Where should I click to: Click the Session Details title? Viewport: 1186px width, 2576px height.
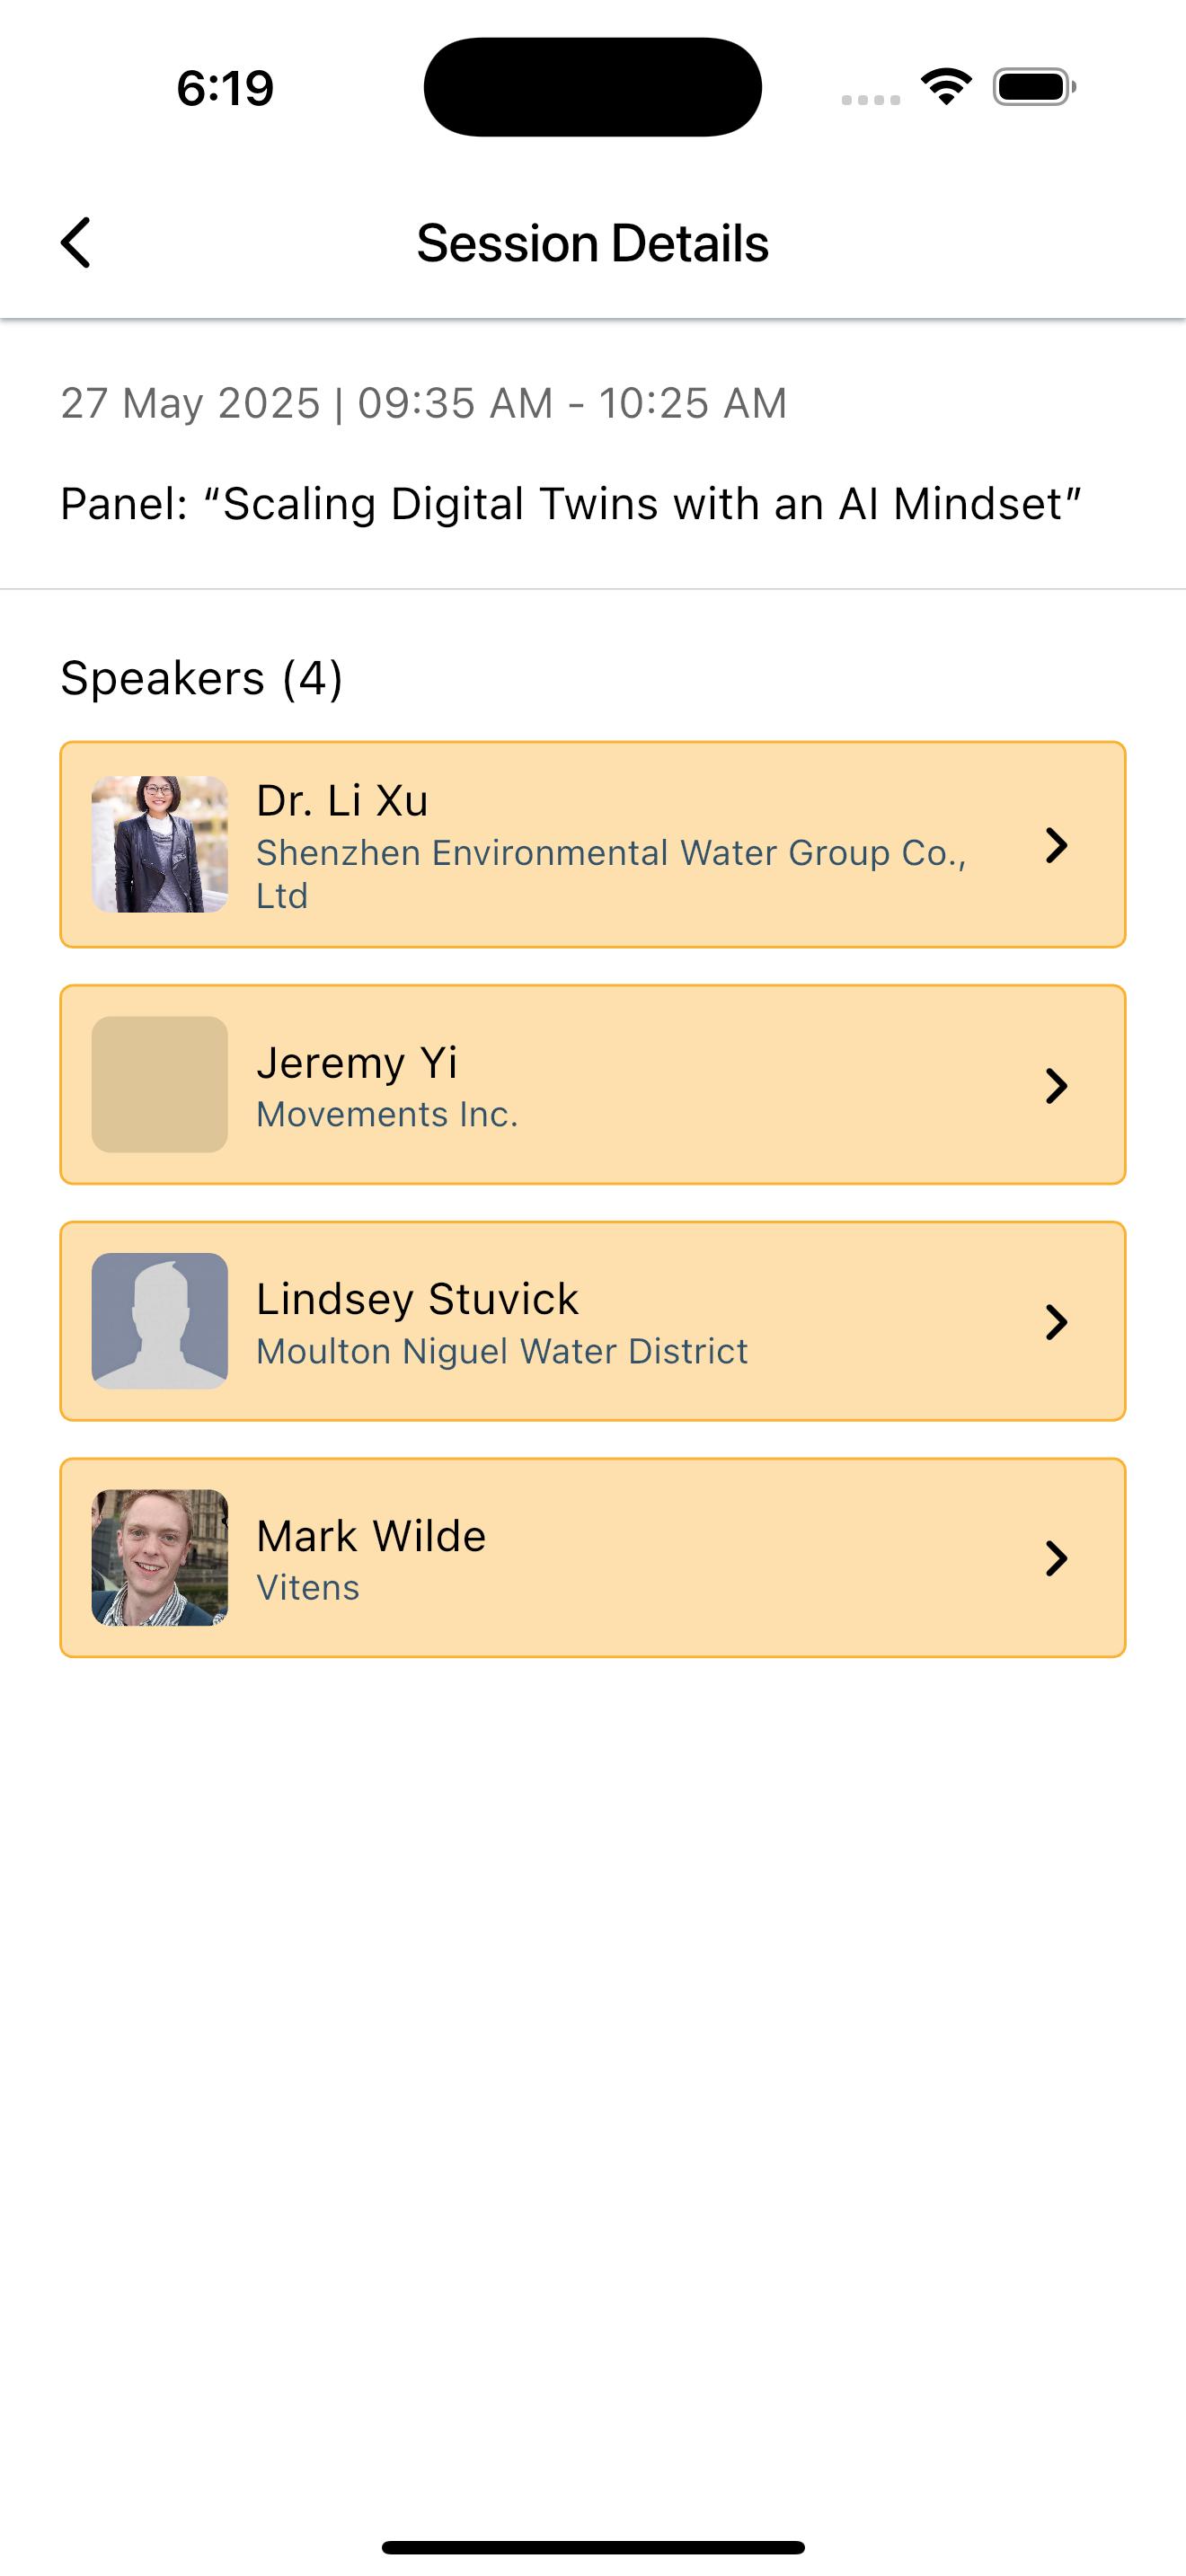[x=593, y=243]
